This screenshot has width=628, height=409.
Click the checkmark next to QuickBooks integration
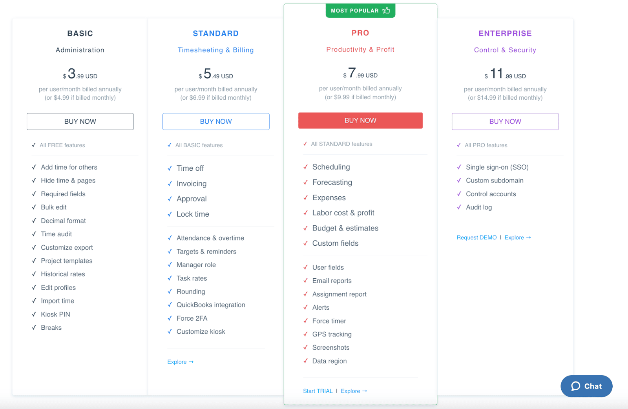click(170, 305)
